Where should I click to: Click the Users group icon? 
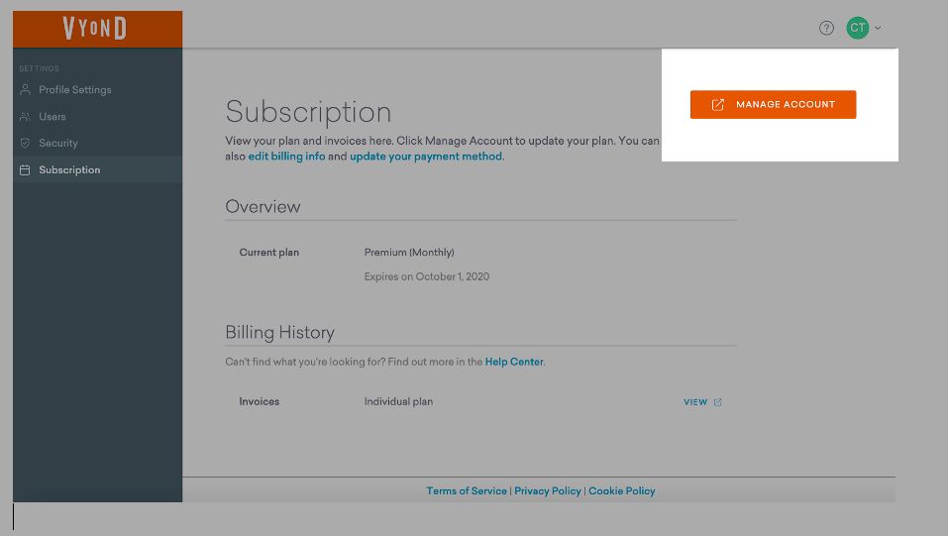point(26,117)
